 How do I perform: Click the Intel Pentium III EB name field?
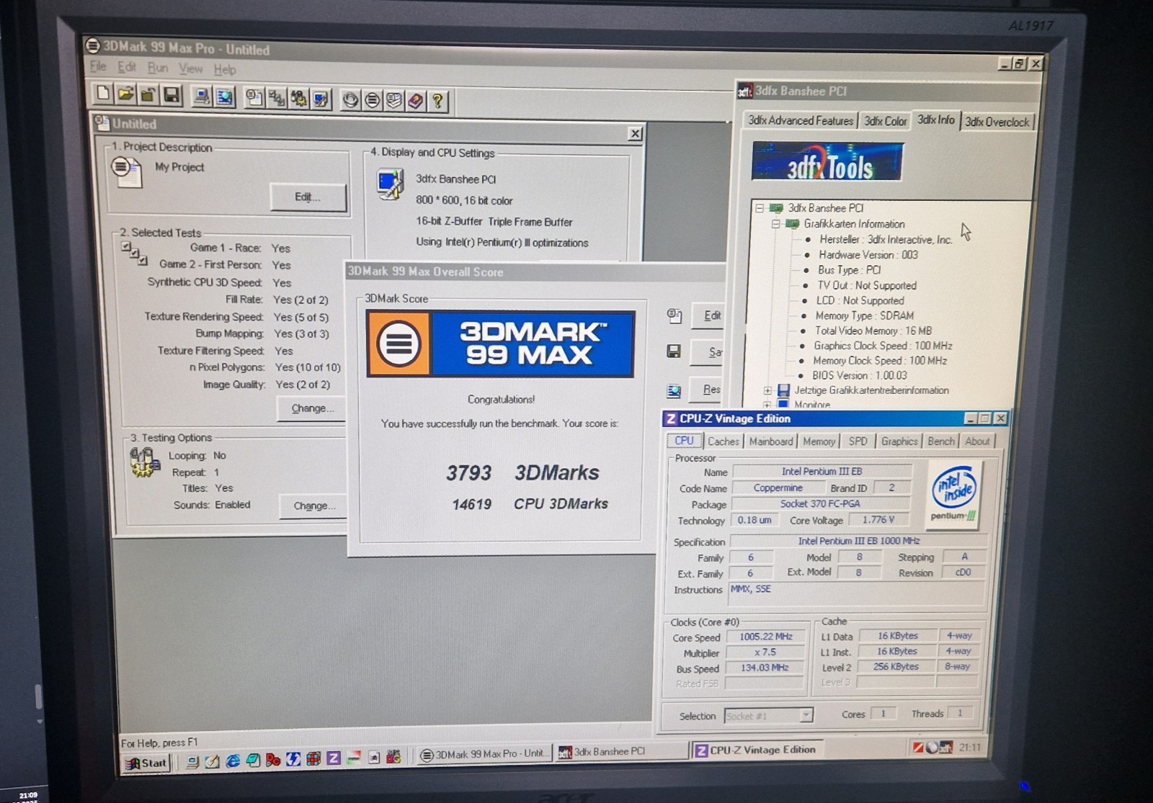[x=822, y=471]
